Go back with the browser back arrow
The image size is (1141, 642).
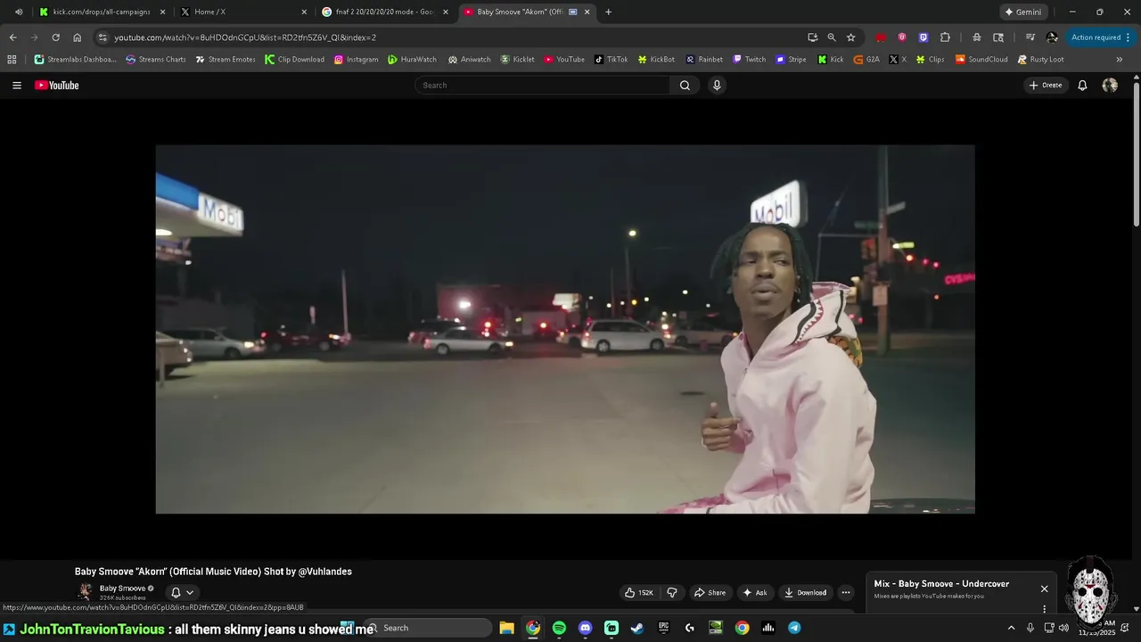coord(12,37)
